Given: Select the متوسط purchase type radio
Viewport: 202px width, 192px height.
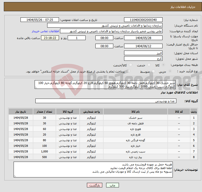Looking at the screenshot, I should click(x=153, y=71).
